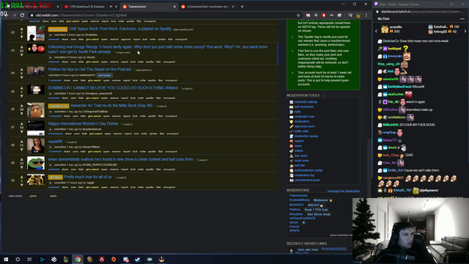469x264 pixels.
Task: Click the unmoderated posts eye icon
Action: [292, 180]
